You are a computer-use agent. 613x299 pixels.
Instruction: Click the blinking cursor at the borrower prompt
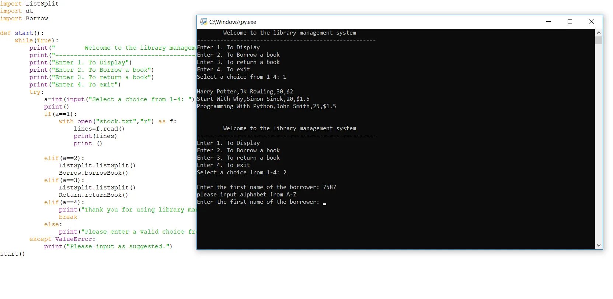point(324,204)
